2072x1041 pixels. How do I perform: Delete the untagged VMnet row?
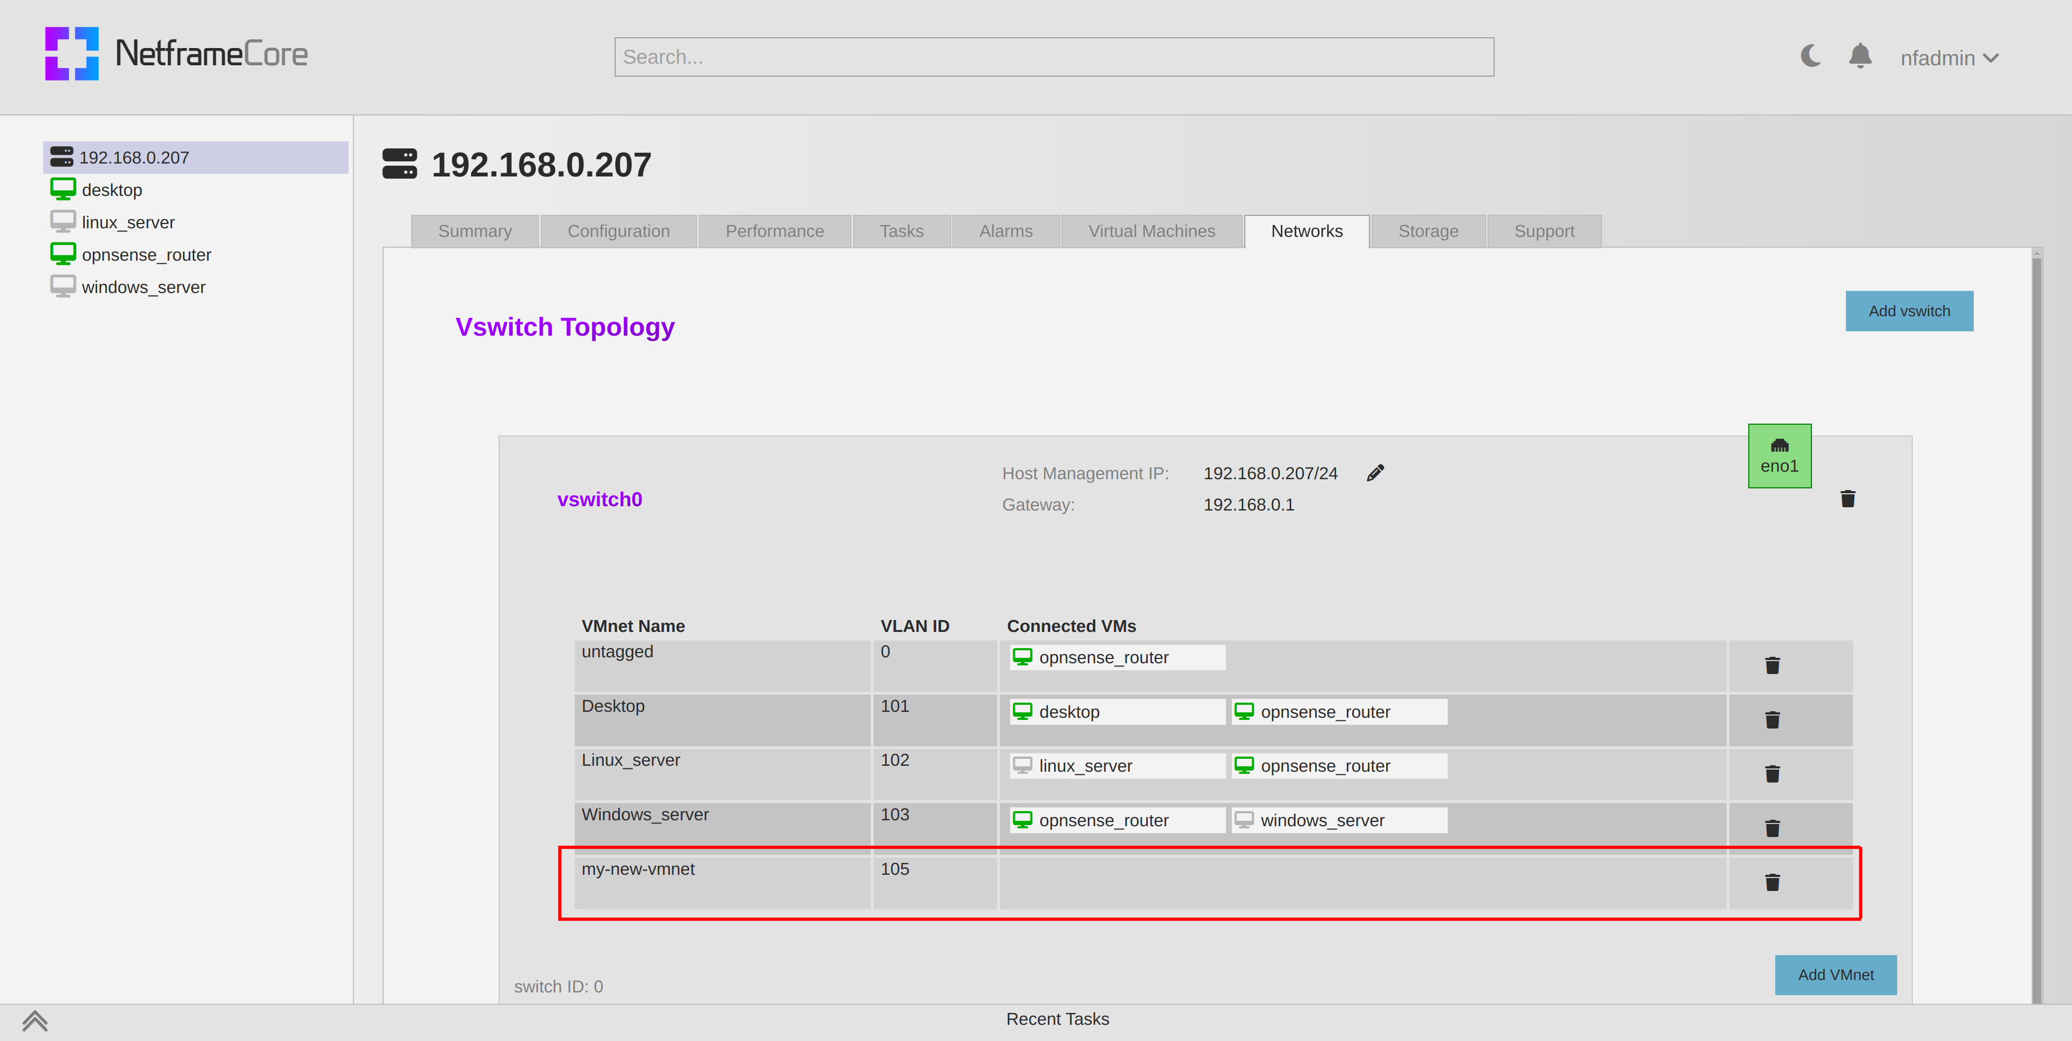[x=1772, y=665]
